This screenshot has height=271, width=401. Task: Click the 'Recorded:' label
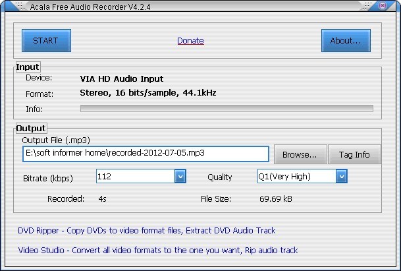pyautogui.click(x=66, y=198)
